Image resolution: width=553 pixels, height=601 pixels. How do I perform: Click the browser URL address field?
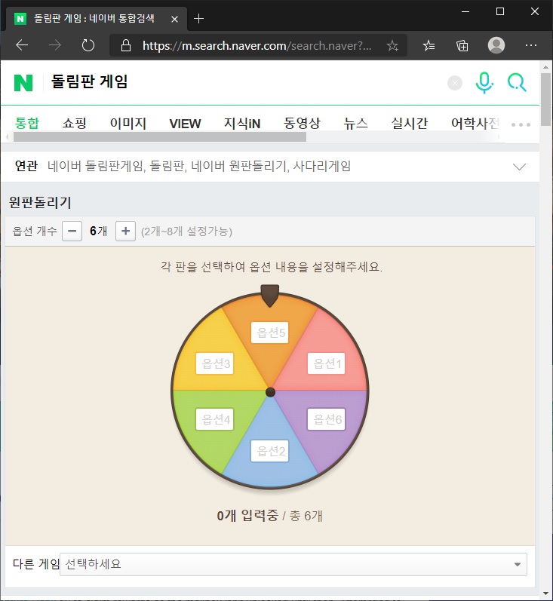point(257,45)
